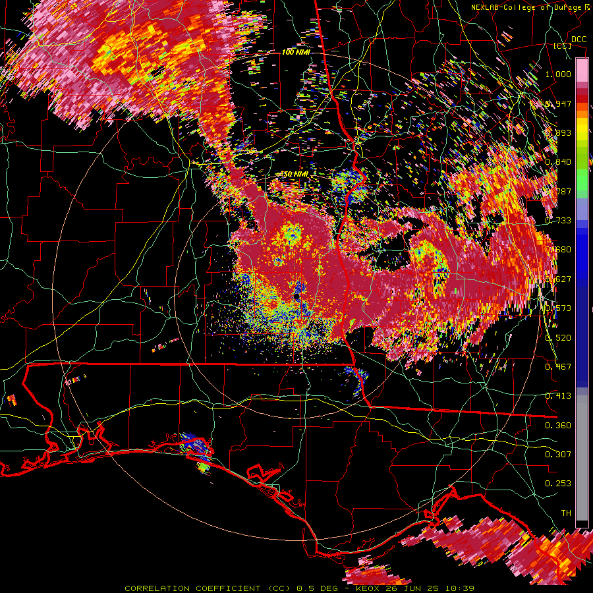The image size is (593, 593).
Task: Select the 0.733 scale value
Action: pos(558,221)
